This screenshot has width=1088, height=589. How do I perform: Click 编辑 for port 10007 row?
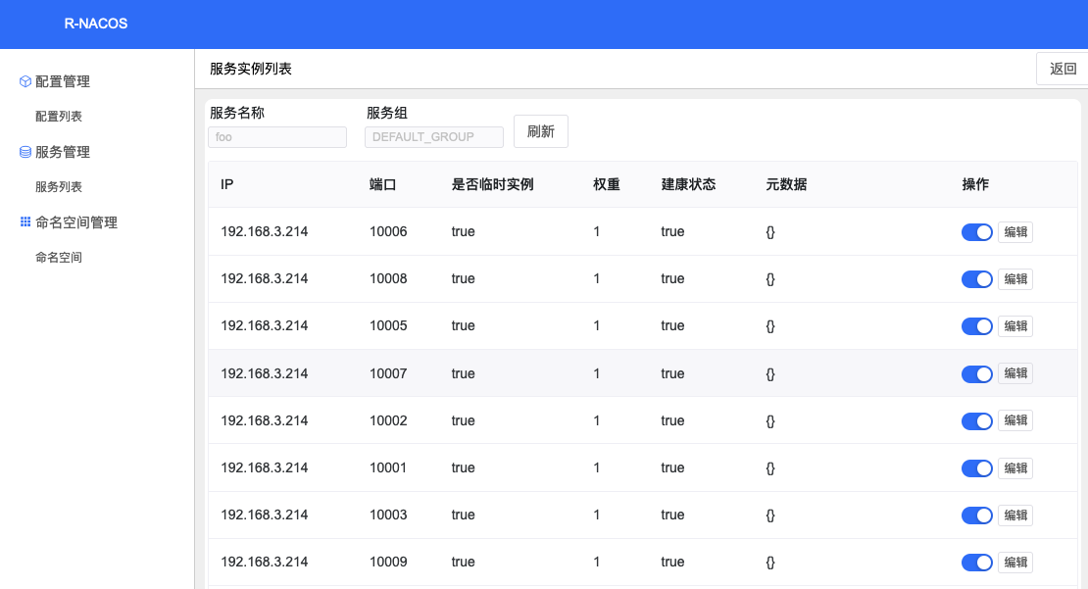click(x=1015, y=373)
